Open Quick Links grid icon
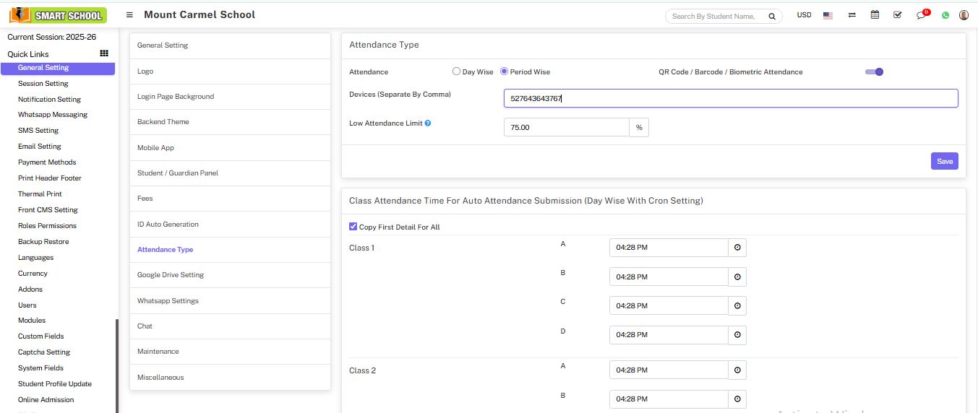The width and height of the screenshot is (978, 413). pos(104,53)
